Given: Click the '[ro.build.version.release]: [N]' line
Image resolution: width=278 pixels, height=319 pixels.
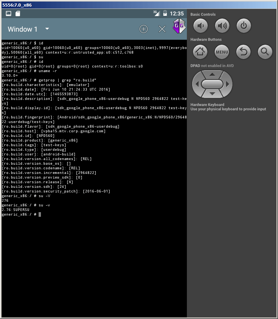Looking at the screenshot, I should tap(37, 182).
